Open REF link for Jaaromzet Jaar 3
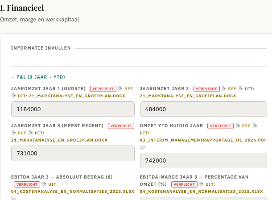 (22, 133)
